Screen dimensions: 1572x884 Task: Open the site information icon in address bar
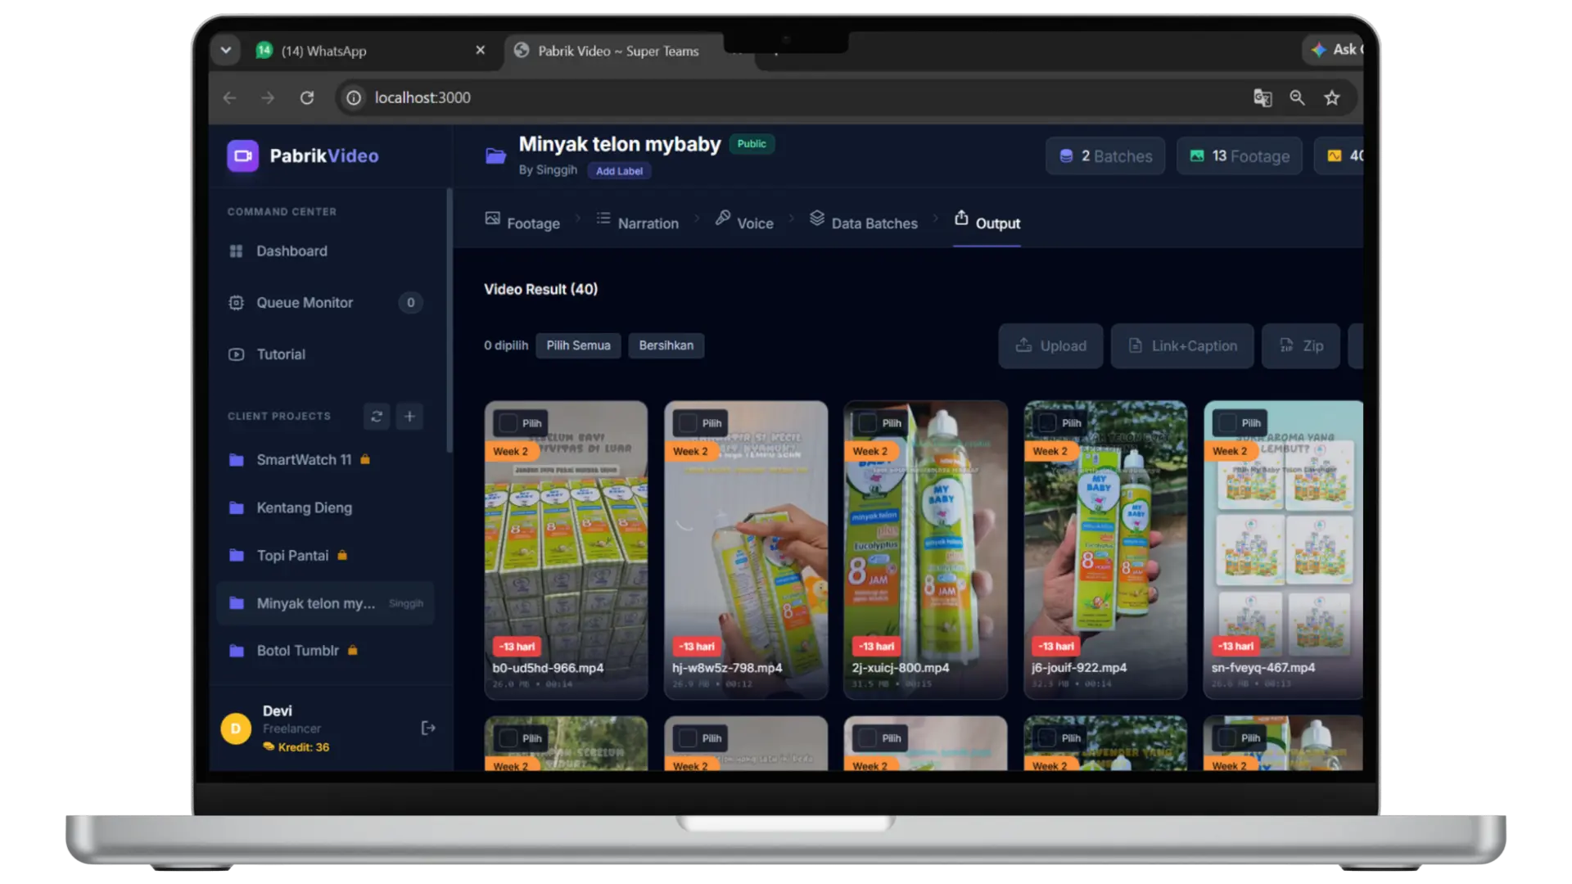coord(354,97)
